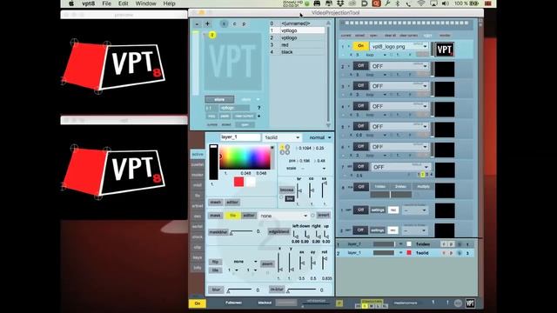Click the layer_1 name input field
The width and height of the screenshot is (557, 313).
coord(240,137)
